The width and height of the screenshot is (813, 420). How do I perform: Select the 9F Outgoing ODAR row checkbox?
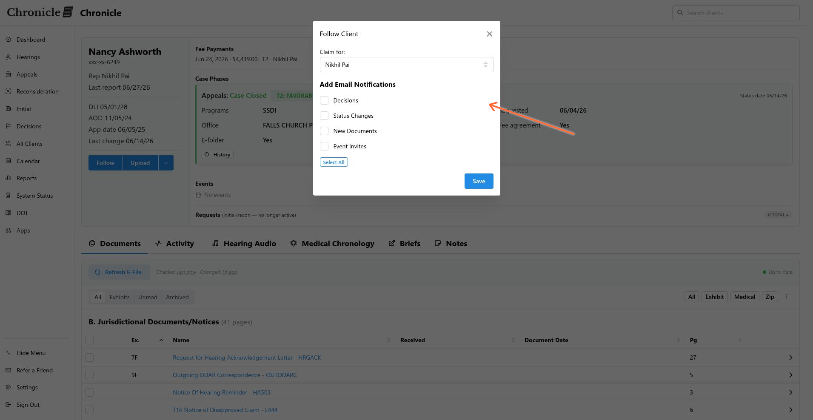coord(89,375)
